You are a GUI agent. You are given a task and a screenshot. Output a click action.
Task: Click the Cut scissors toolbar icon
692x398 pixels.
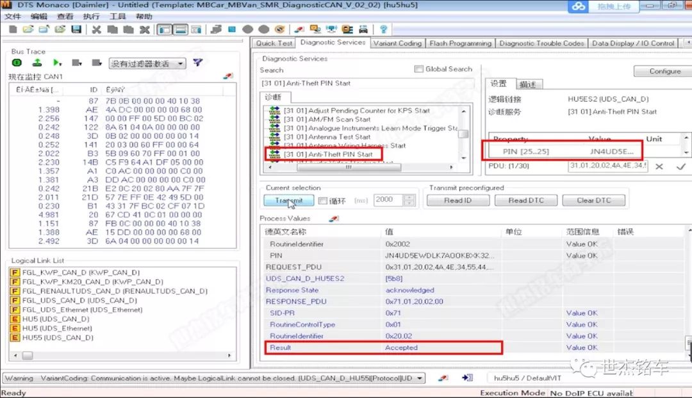(x=96, y=29)
